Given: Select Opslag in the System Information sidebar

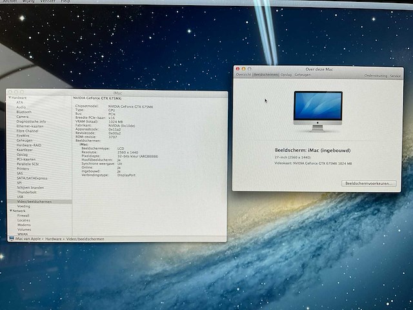Looking at the screenshot, I should click(22, 154).
